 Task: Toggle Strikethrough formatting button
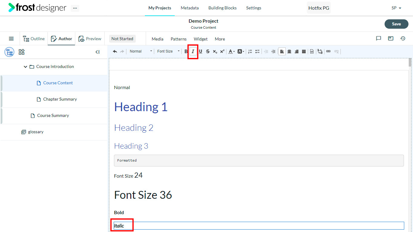click(x=208, y=51)
